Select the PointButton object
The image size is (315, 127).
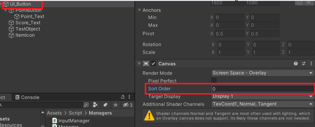click(28, 10)
